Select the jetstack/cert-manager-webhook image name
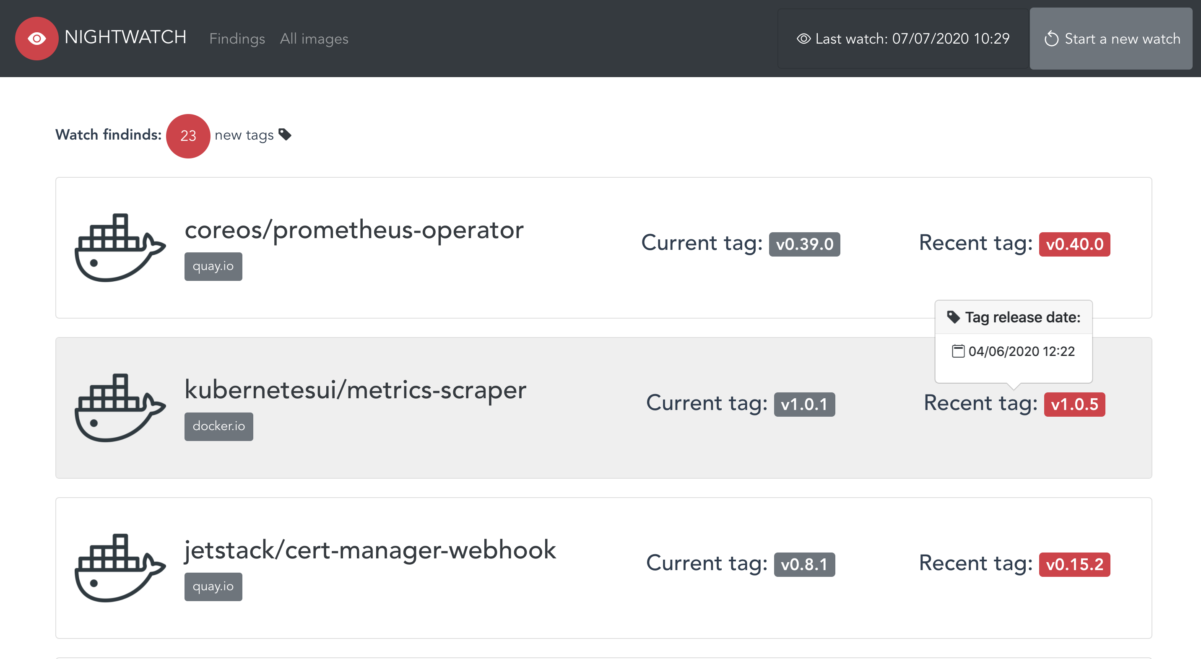The image size is (1201, 659). (370, 550)
